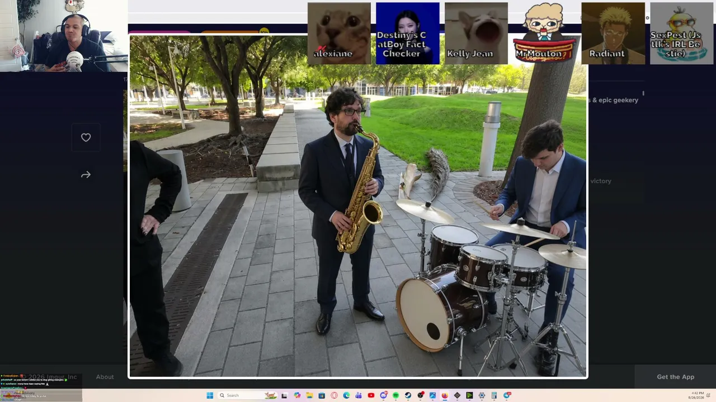Click the SexPest avatar tile
This screenshot has width=716, height=402.
(682, 33)
